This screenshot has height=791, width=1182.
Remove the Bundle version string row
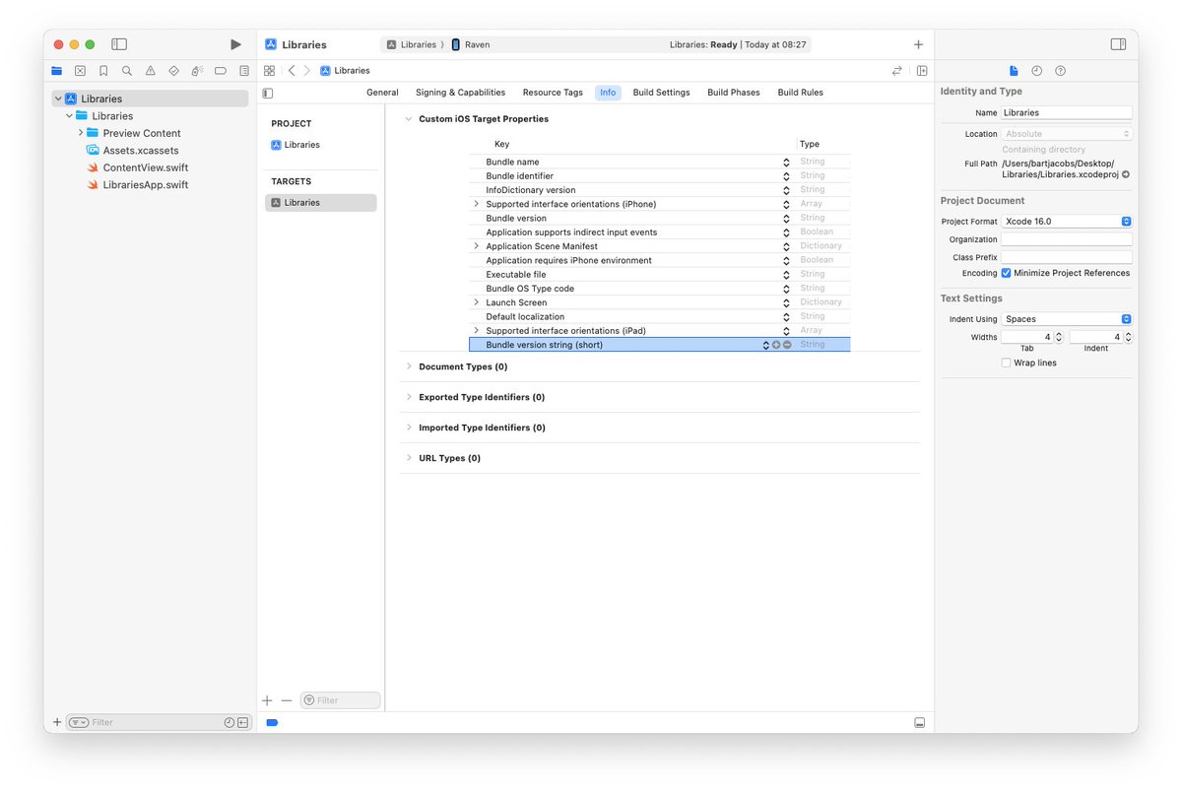[x=787, y=345]
